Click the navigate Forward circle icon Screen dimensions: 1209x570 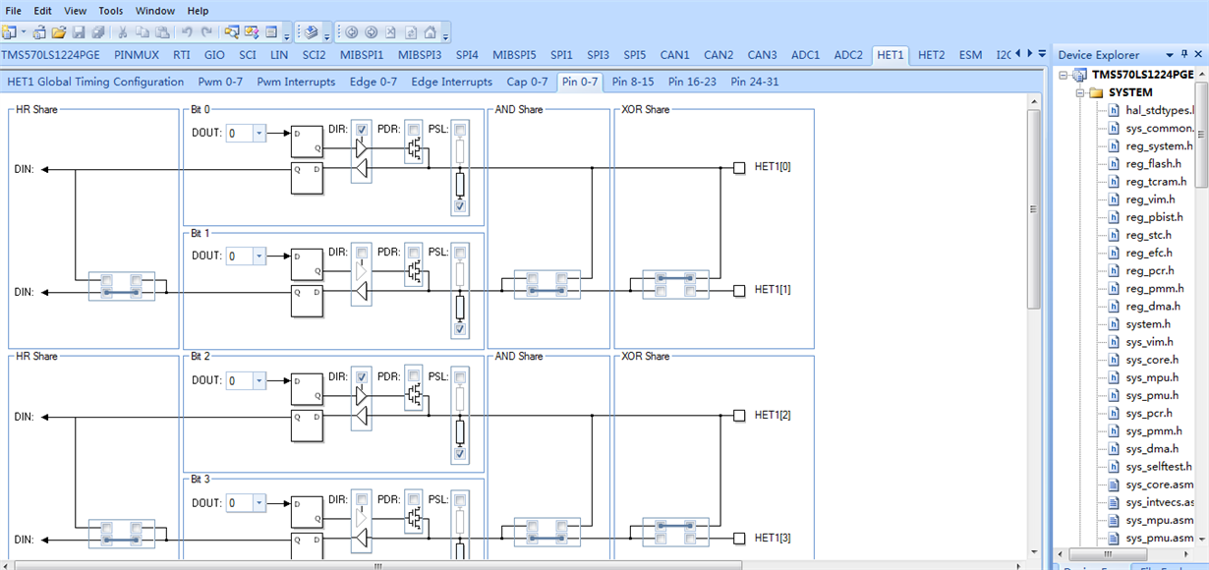(x=371, y=32)
